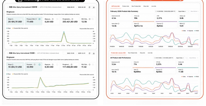
Task: Show info for Pesanan SKU 77.650 card
Action: click(x=36, y=19)
